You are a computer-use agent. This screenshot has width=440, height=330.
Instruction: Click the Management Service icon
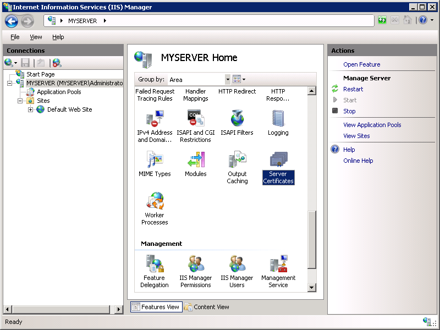tap(278, 267)
